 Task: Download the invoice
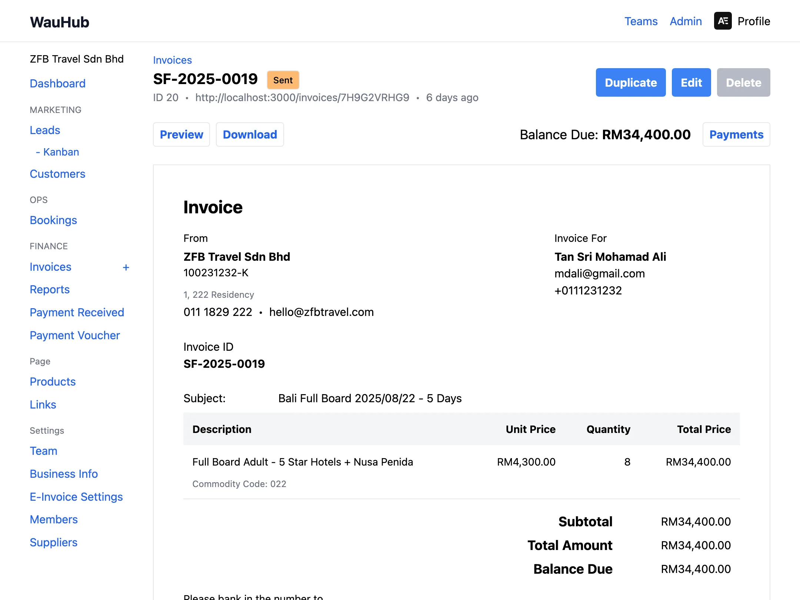coord(250,134)
